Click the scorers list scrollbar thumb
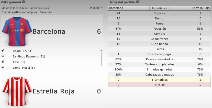The width and height of the screenshot is (212, 108). (x=101, y=59)
